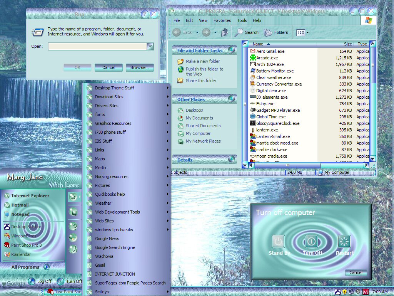Viewport: 394px width, 296px height.
Task: Click the Log Off icon in Start menu
Action: point(32,281)
